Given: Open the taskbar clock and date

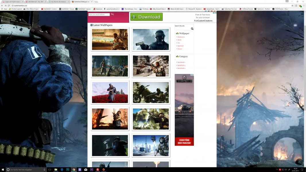Looking at the screenshot, I should (x=295, y=170).
